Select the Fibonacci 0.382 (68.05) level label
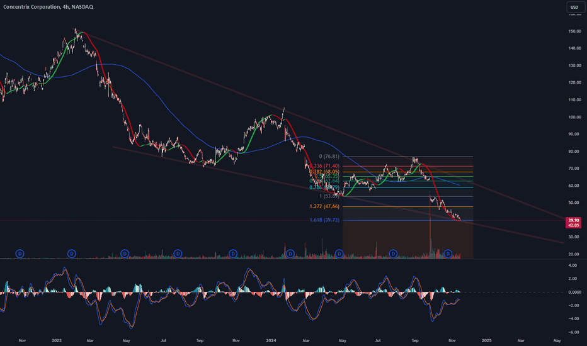Viewport: 587px width, 346px height. point(324,172)
